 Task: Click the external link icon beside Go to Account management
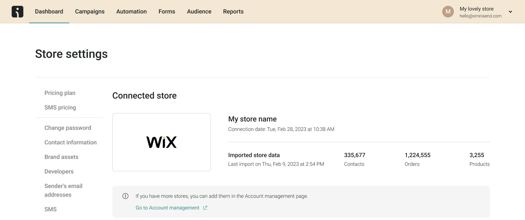pos(205,207)
